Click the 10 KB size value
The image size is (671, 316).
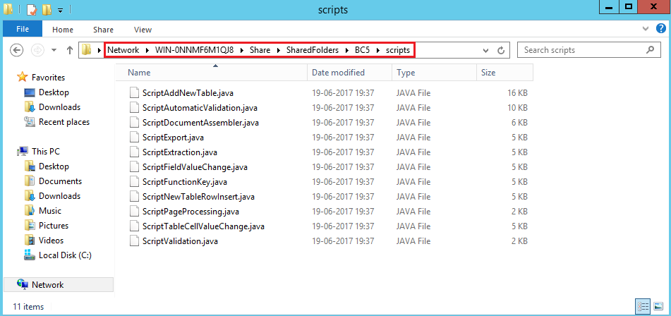click(517, 108)
